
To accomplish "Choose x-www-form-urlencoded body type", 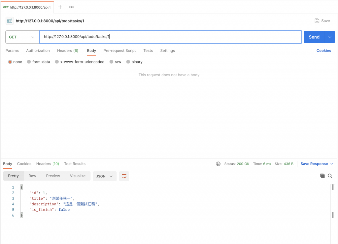I will (x=57, y=62).
